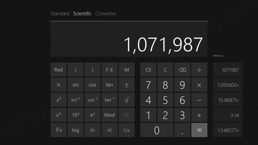Insert an open parenthesis
Screen dimensions: 258x145
[76, 70]
